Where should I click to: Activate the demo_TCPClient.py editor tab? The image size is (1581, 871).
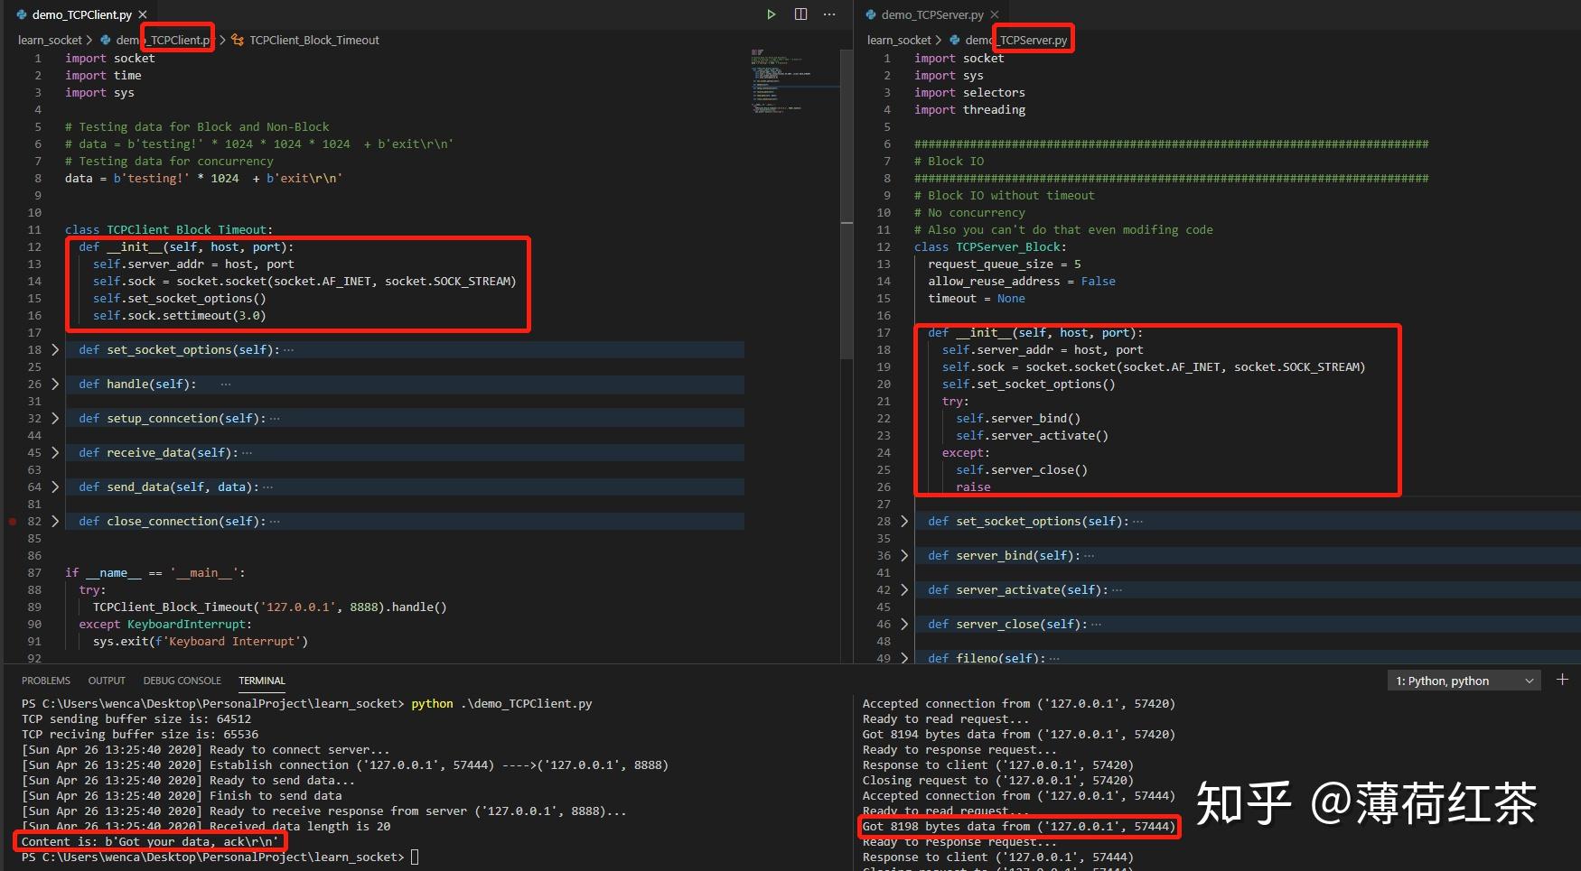pos(81,14)
